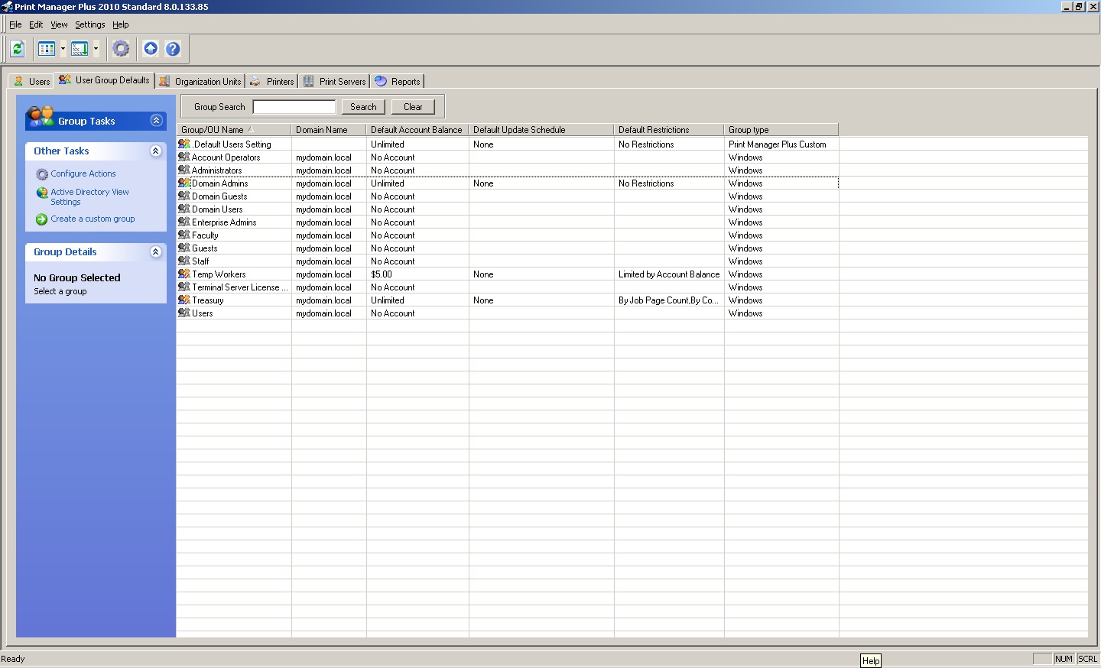The image size is (1101, 668).
Task: Sort by Default Restrictions column header
Action: [x=669, y=130]
